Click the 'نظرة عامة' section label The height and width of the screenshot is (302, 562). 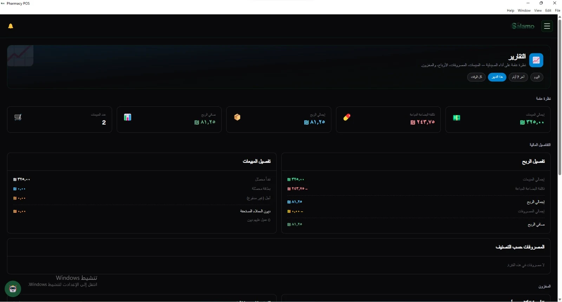[543, 99]
